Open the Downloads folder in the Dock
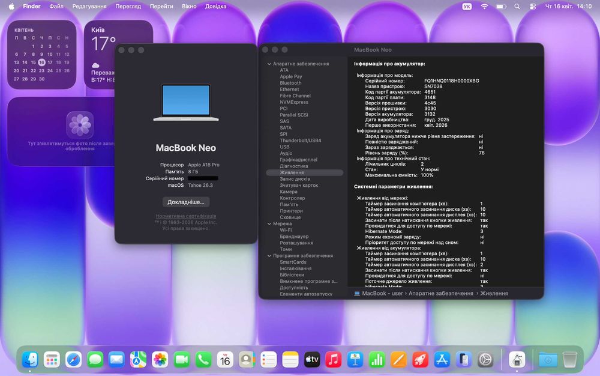The height and width of the screenshot is (376, 600). point(548,360)
